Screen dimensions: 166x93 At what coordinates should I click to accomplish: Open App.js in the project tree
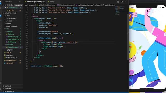9,52
